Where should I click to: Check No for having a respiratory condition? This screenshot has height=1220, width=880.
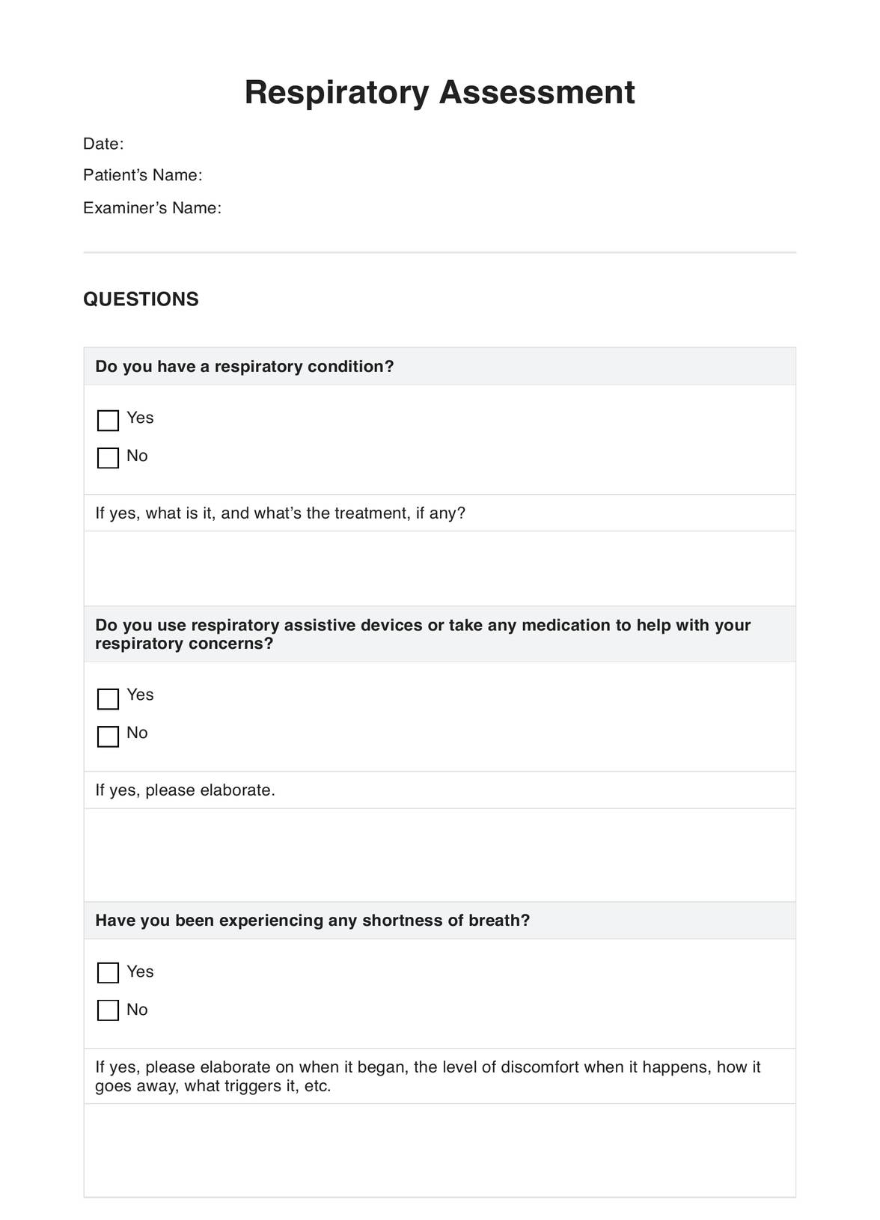pyautogui.click(x=108, y=458)
